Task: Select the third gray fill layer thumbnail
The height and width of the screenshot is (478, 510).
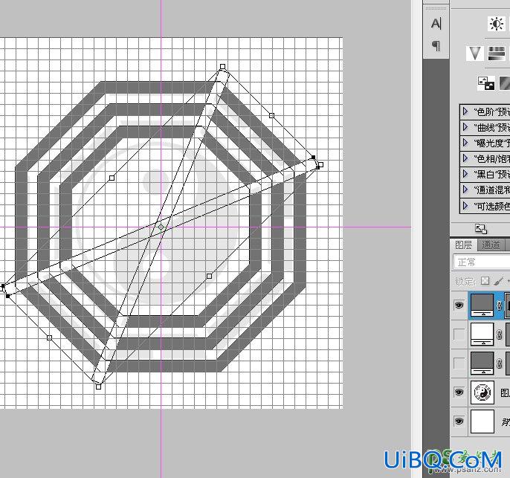Action: click(x=482, y=364)
